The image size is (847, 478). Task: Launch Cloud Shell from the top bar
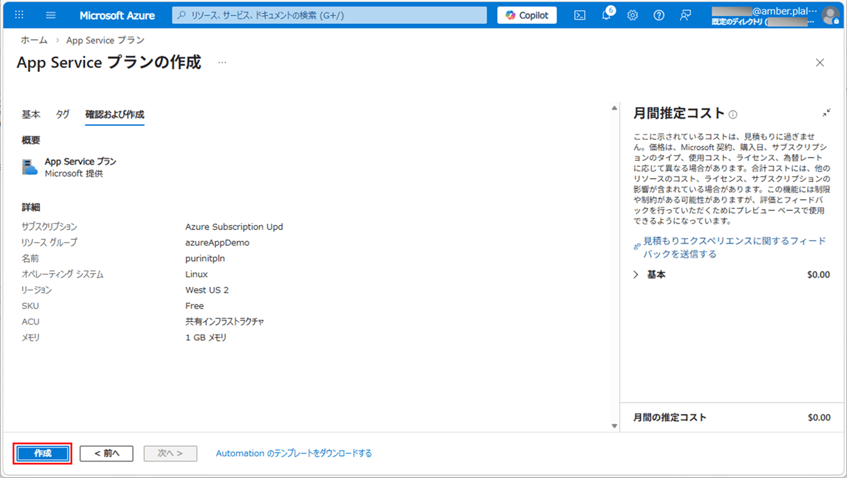[x=580, y=15]
